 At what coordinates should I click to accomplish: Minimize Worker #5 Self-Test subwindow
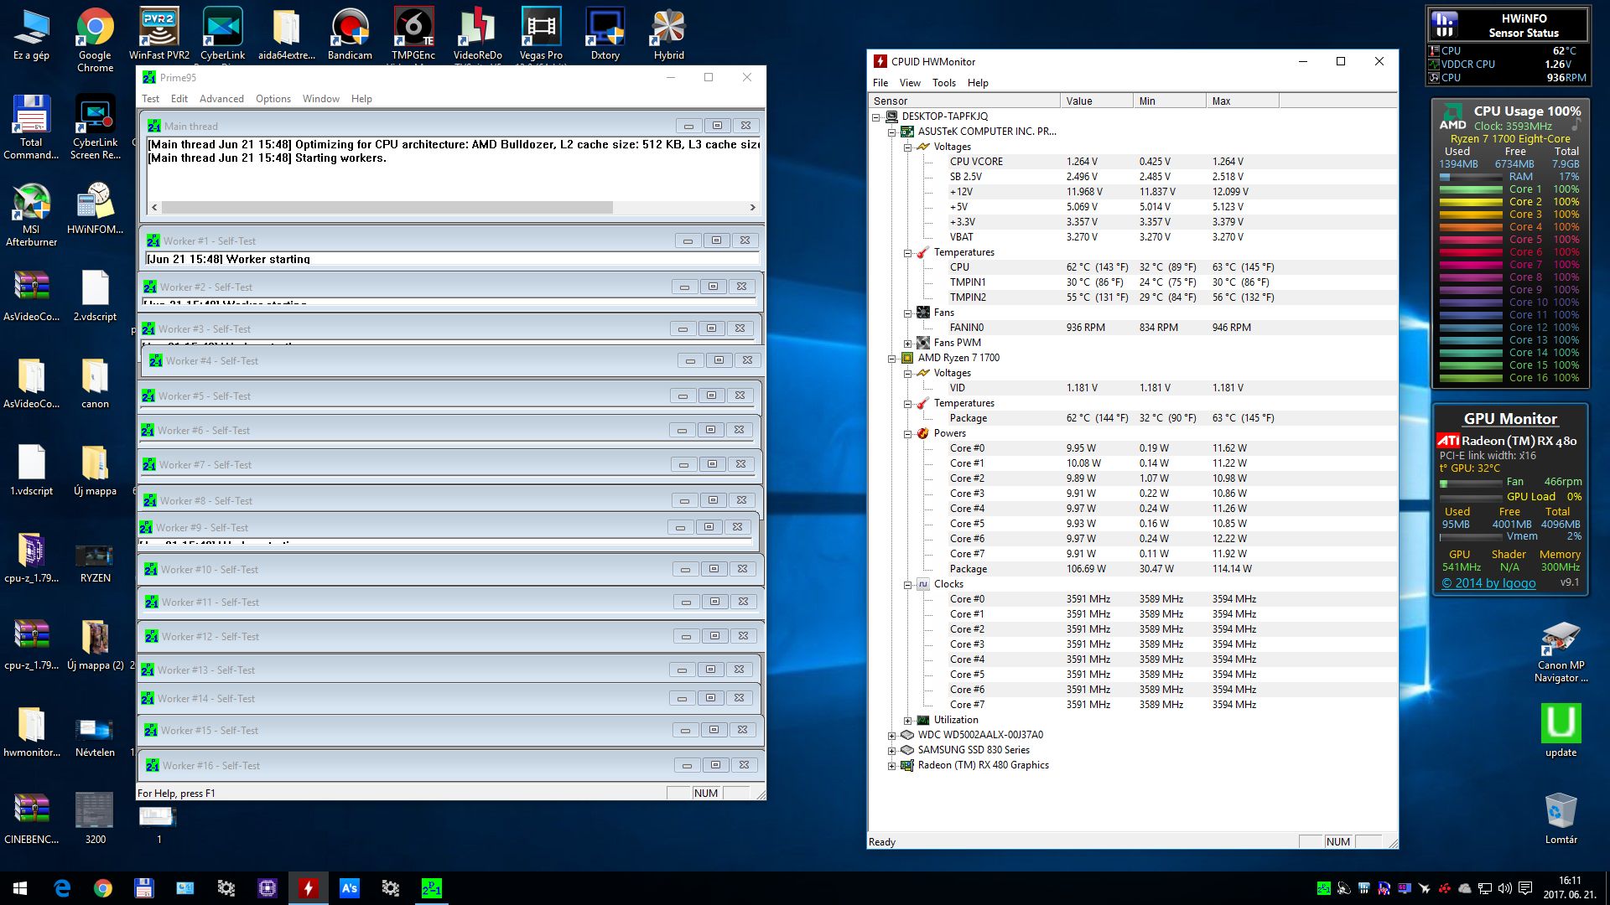[x=683, y=396]
